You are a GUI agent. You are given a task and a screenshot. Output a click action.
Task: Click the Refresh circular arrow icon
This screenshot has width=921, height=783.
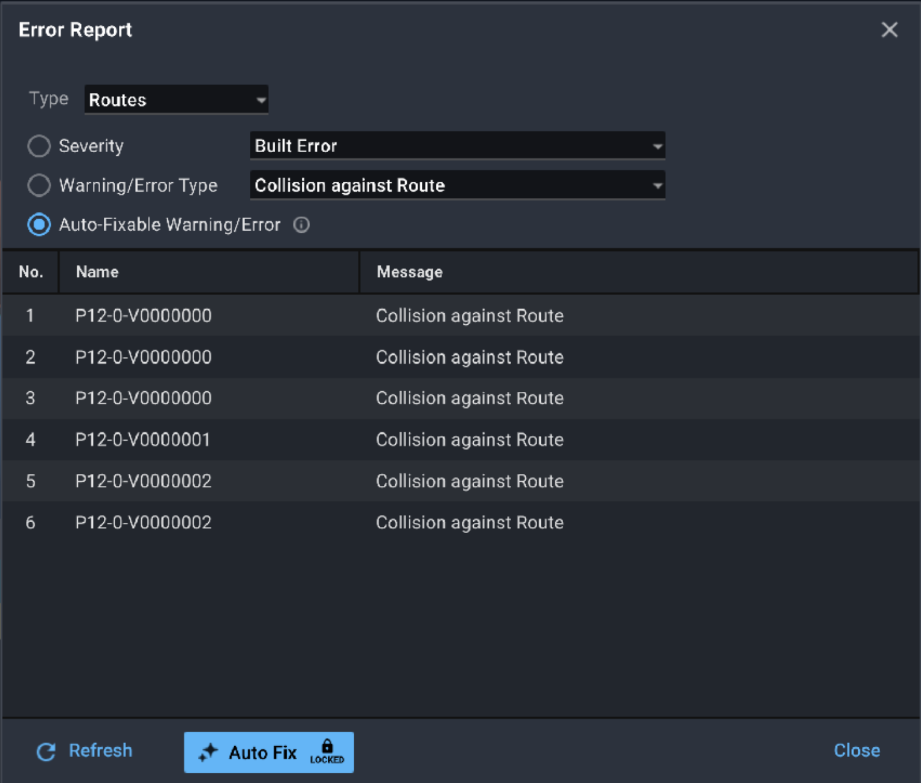tap(46, 752)
